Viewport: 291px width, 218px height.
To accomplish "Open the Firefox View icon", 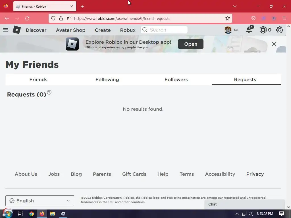I will (x=6, y=6).
